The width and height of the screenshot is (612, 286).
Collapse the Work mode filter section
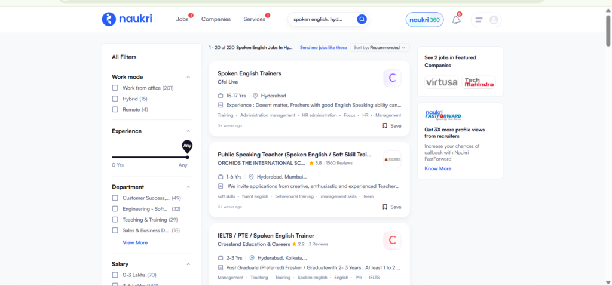point(188,77)
